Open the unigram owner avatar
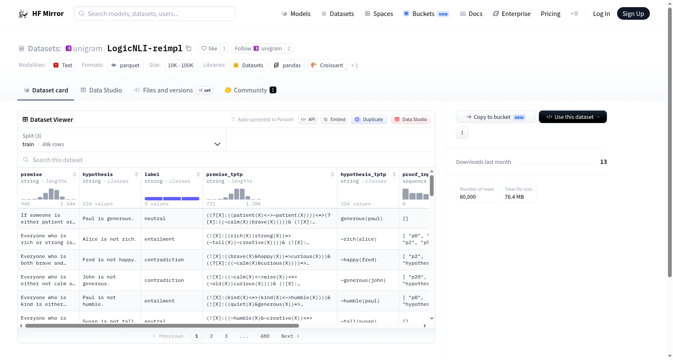Viewport: 673px width, 360px height. coord(69,48)
